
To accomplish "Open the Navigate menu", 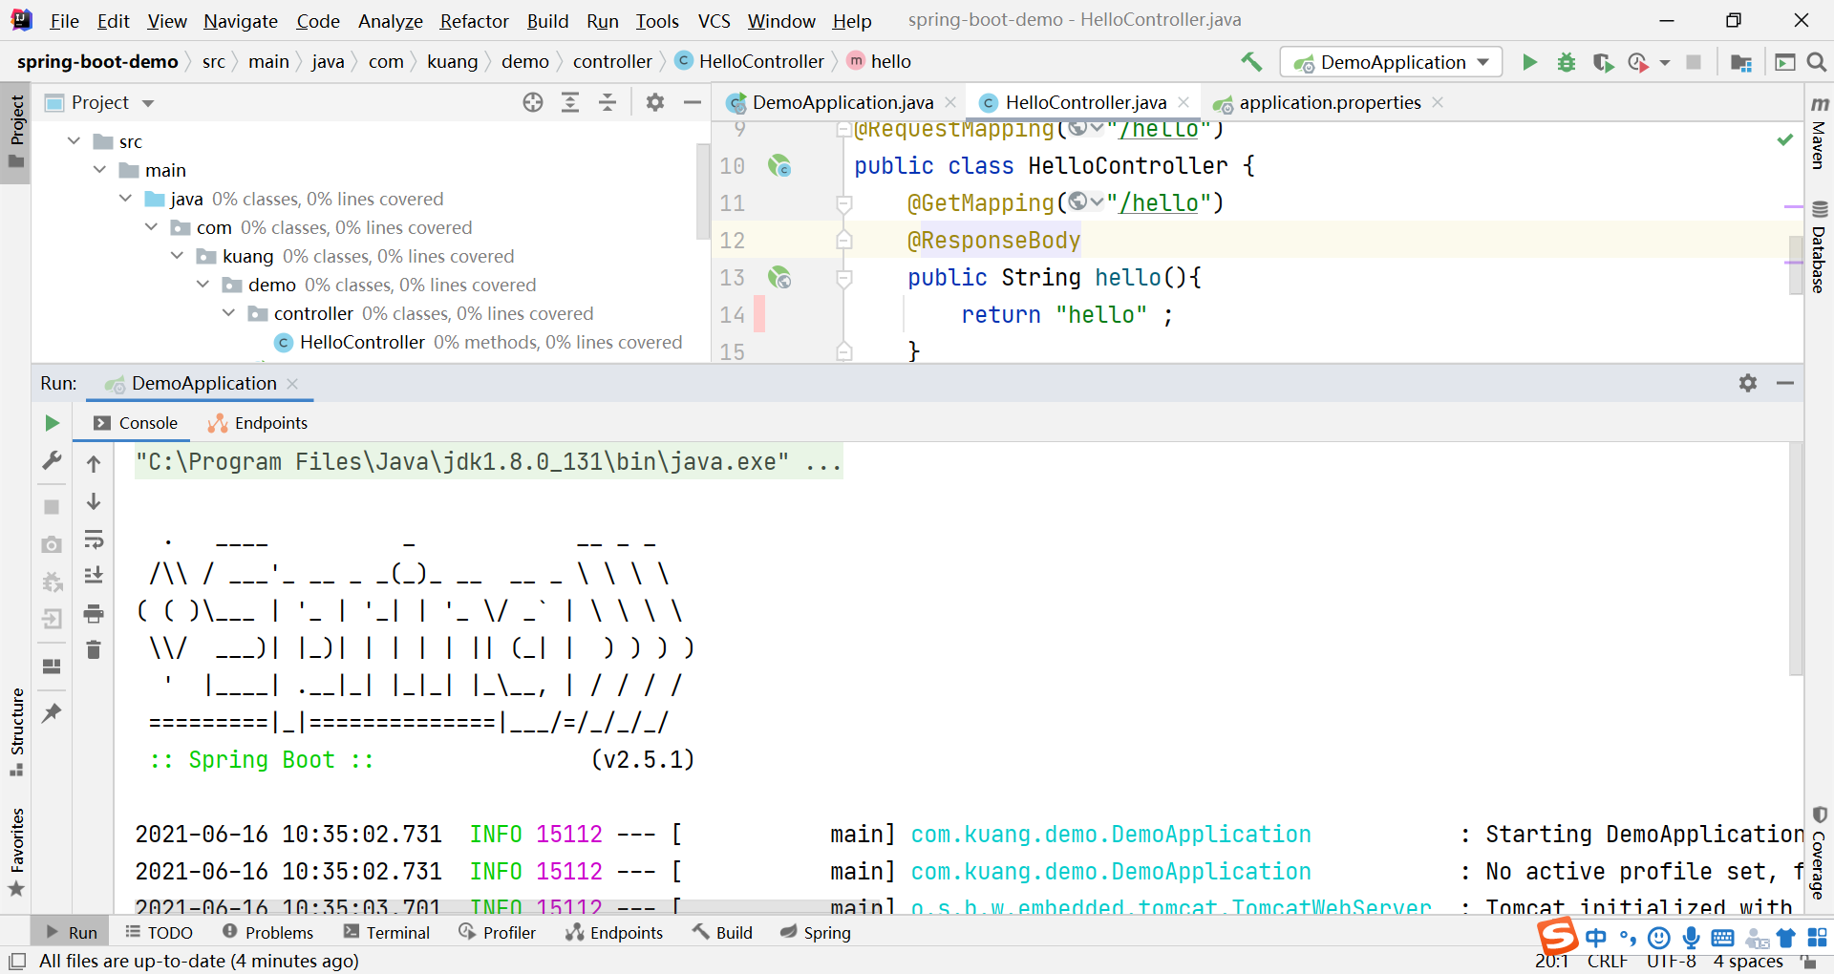I will coord(241,21).
